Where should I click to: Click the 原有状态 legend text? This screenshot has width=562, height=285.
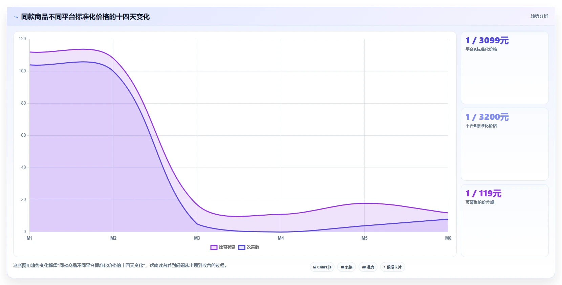coord(227,247)
